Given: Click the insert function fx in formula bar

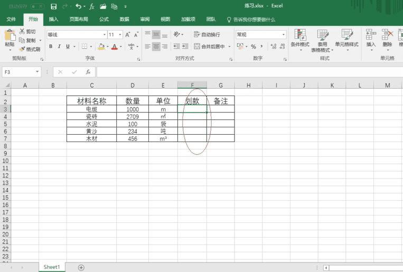Looking at the screenshot, I should 88,72.
